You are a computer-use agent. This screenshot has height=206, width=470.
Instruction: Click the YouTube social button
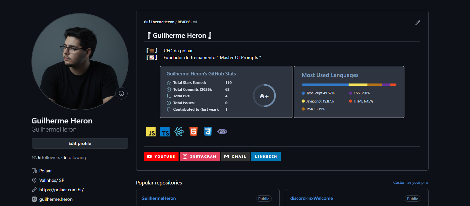click(161, 156)
